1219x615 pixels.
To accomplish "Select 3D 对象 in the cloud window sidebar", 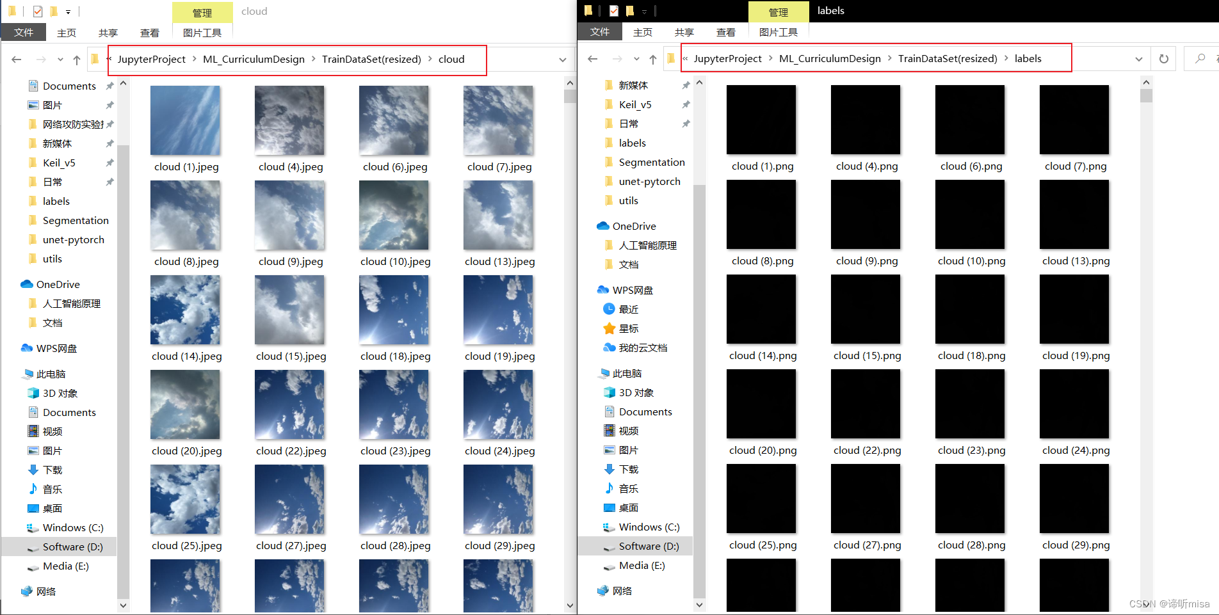I will tap(52, 393).
